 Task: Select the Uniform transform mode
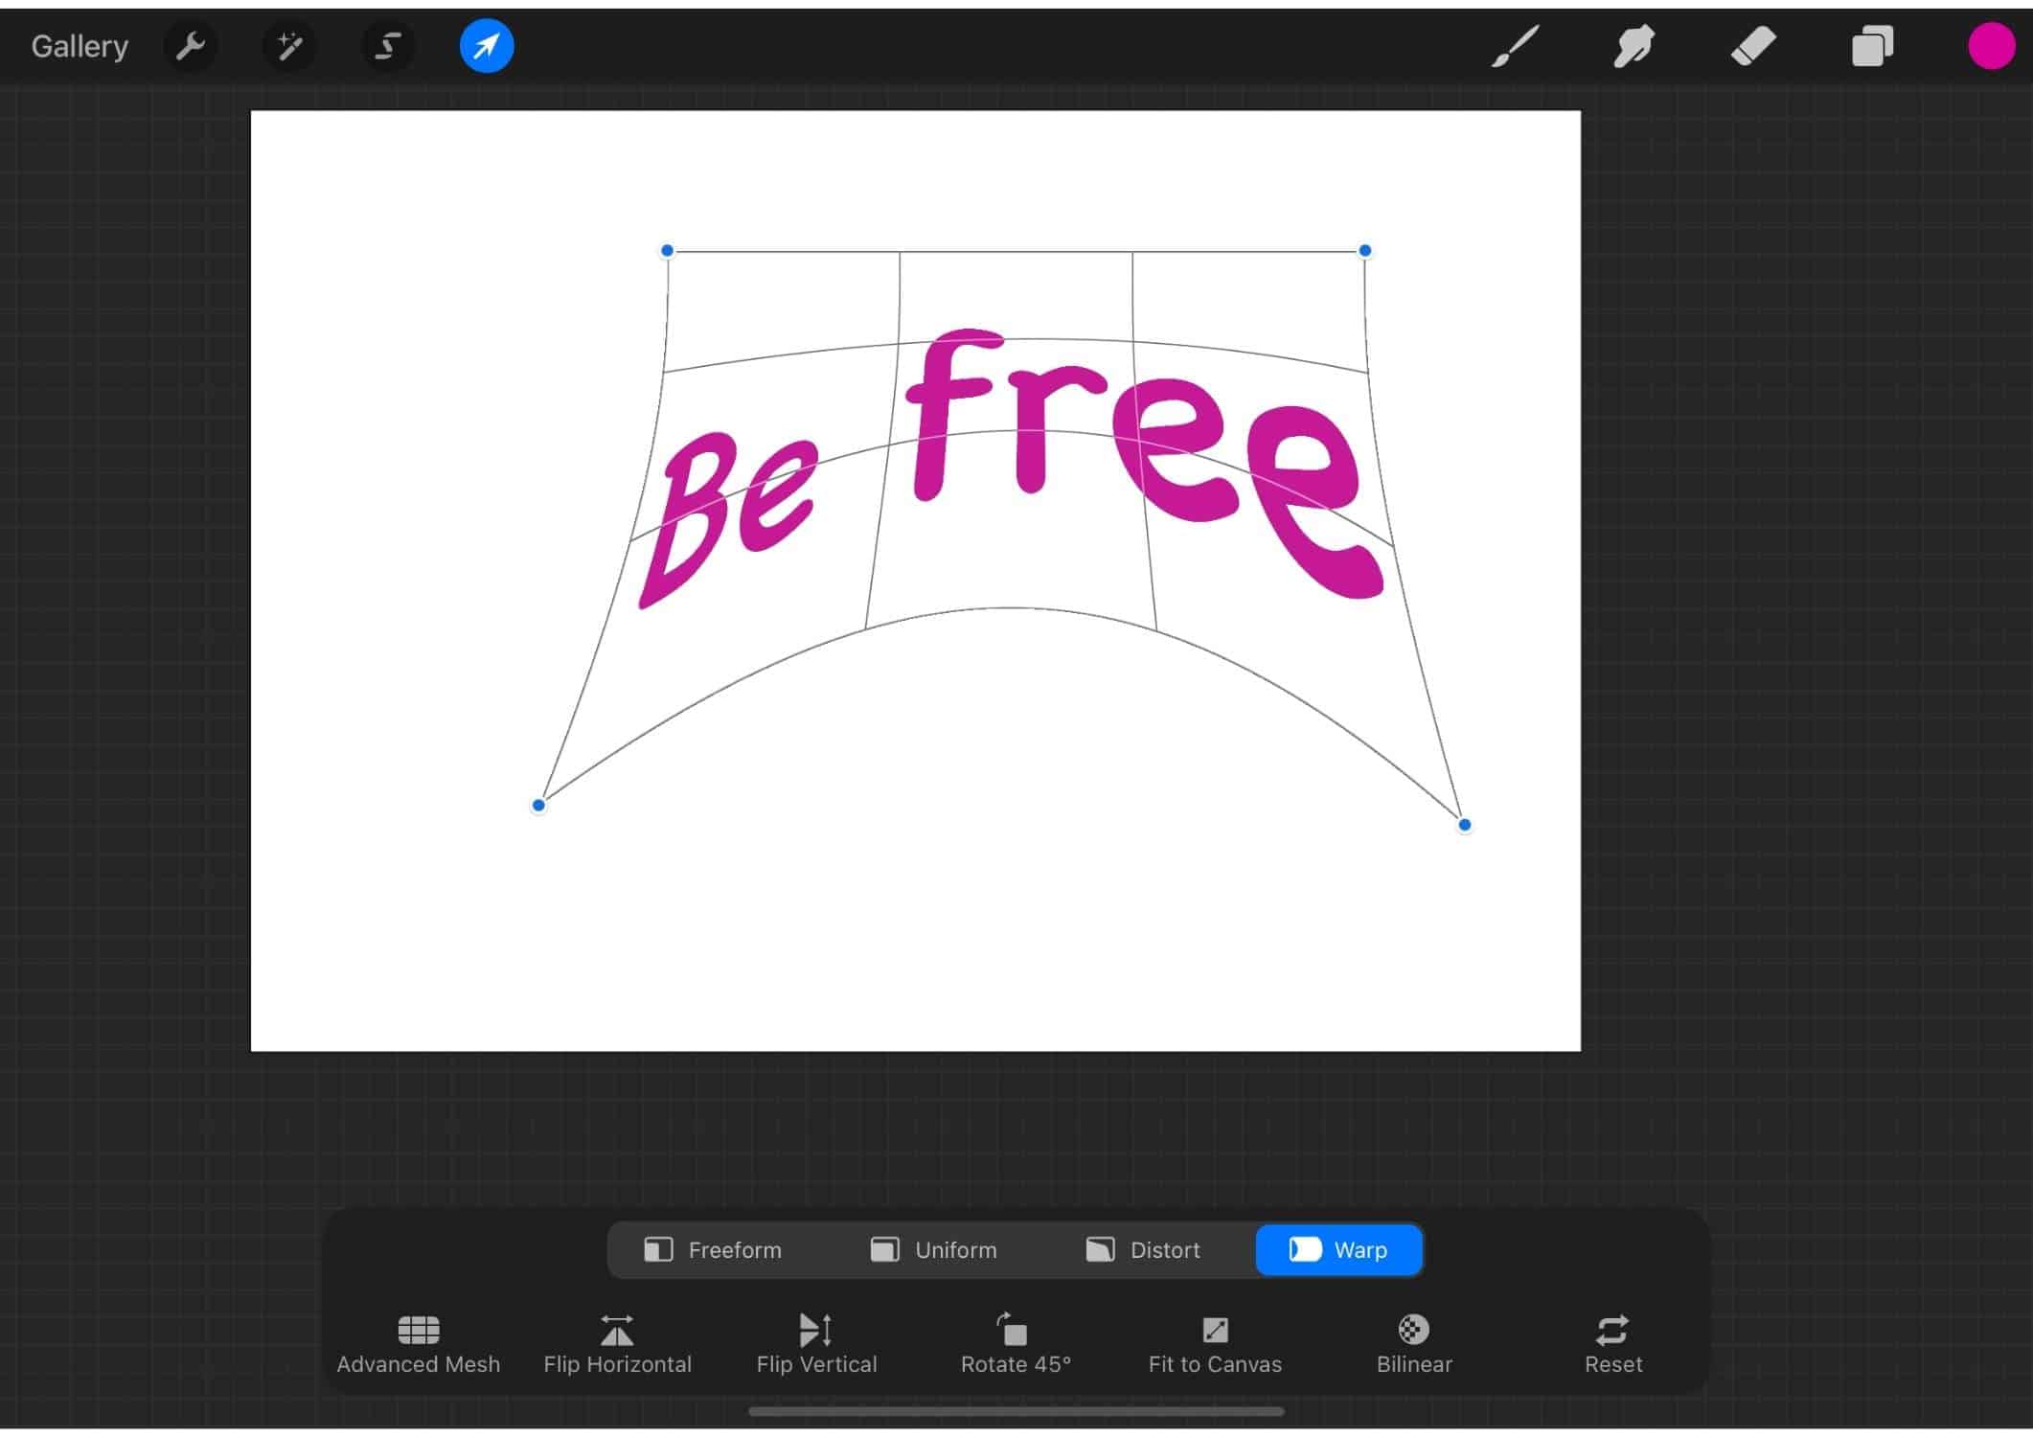pyautogui.click(x=934, y=1250)
